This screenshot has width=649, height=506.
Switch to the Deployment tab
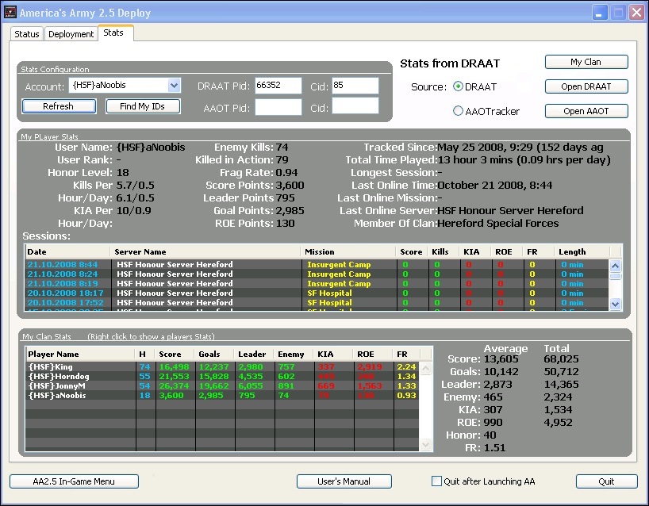pos(71,34)
